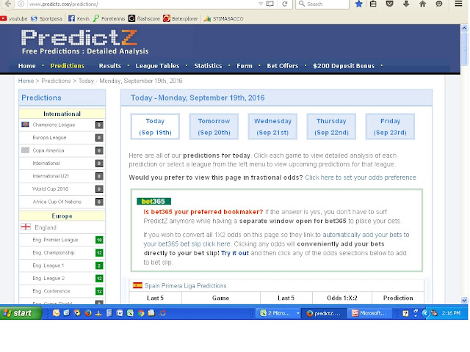Open the Predictions menu item
Image resolution: width=470 pixels, height=352 pixels.
click(x=67, y=66)
